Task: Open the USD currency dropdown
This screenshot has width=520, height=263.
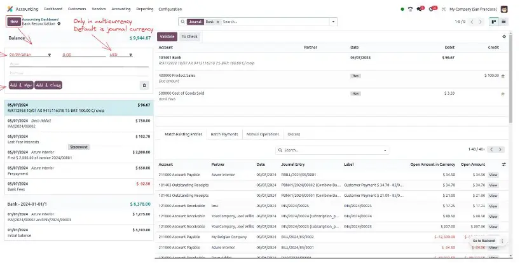Action: point(131,55)
